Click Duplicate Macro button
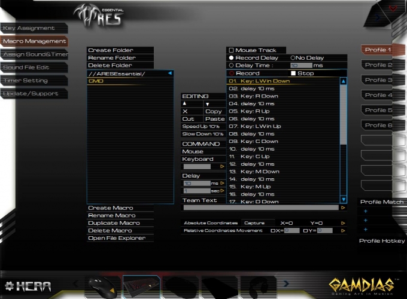The image size is (407, 299). (120, 223)
